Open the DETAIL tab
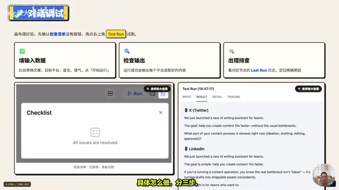Viewport: 339px width, 190px height. (217, 97)
